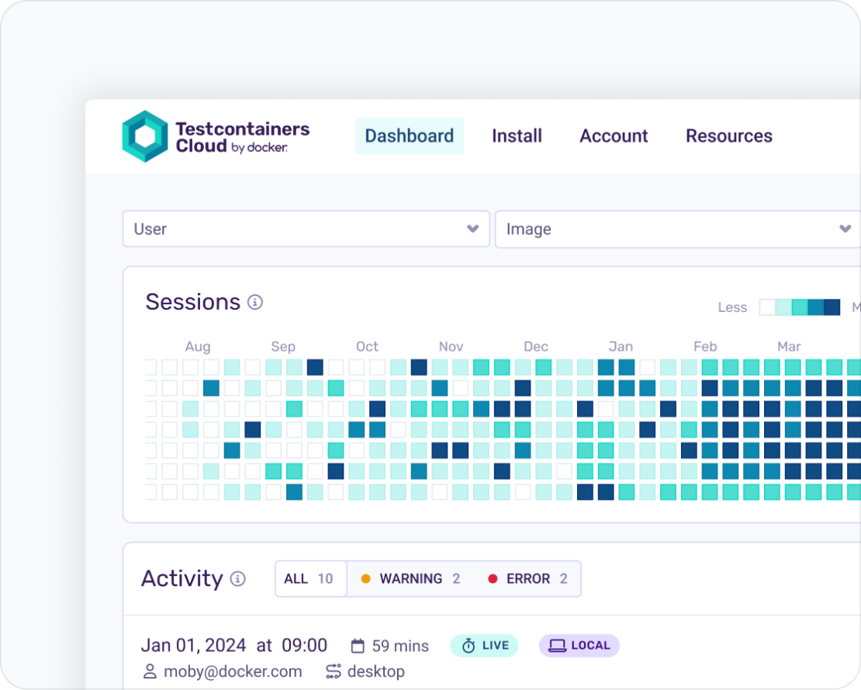
Task: Open the Account menu item
Action: click(x=614, y=136)
